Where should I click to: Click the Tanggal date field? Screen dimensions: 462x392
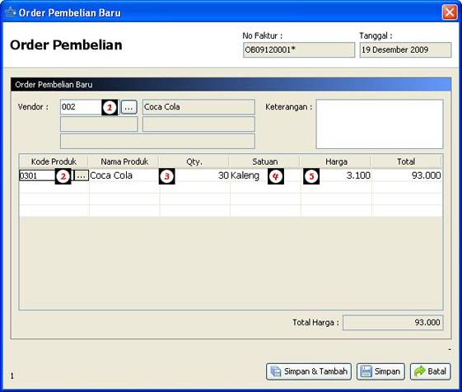(405, 49)
